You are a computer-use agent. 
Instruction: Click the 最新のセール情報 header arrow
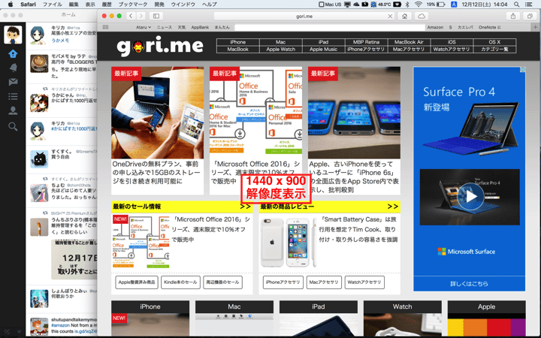pyautogui.click(x=245, y=207)
